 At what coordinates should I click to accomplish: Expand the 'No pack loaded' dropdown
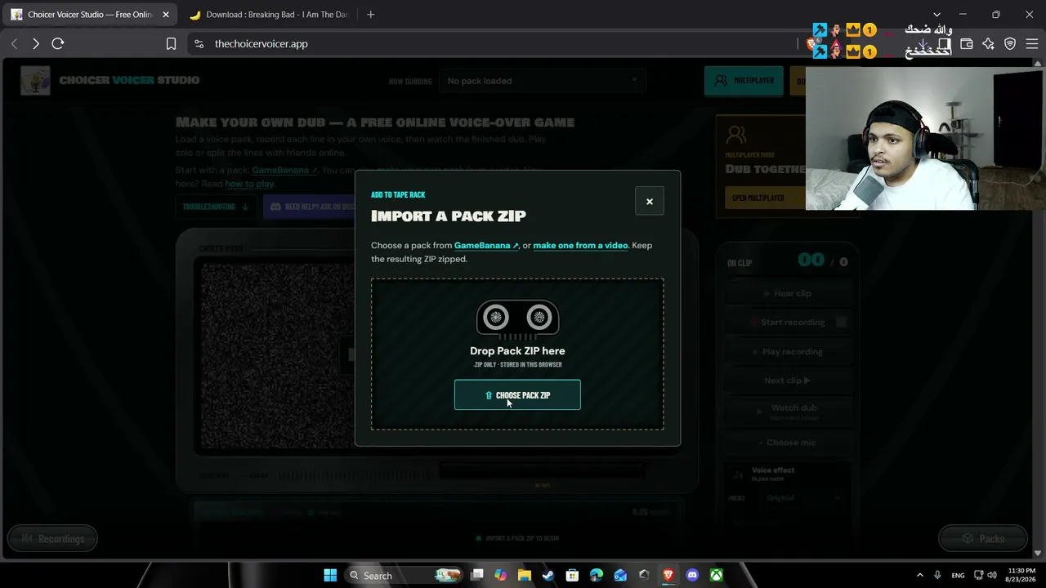[542, 81]
